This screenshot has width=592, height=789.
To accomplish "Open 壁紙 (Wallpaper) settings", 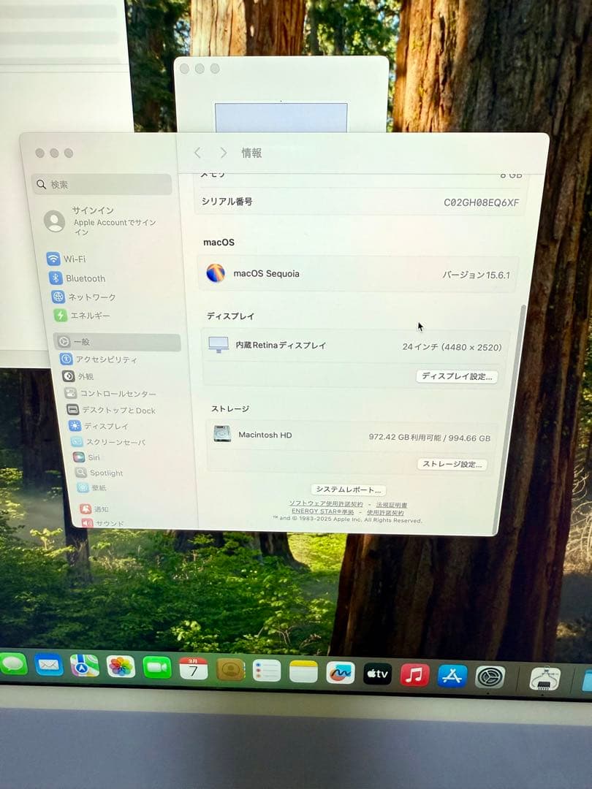I will point(91,487).
